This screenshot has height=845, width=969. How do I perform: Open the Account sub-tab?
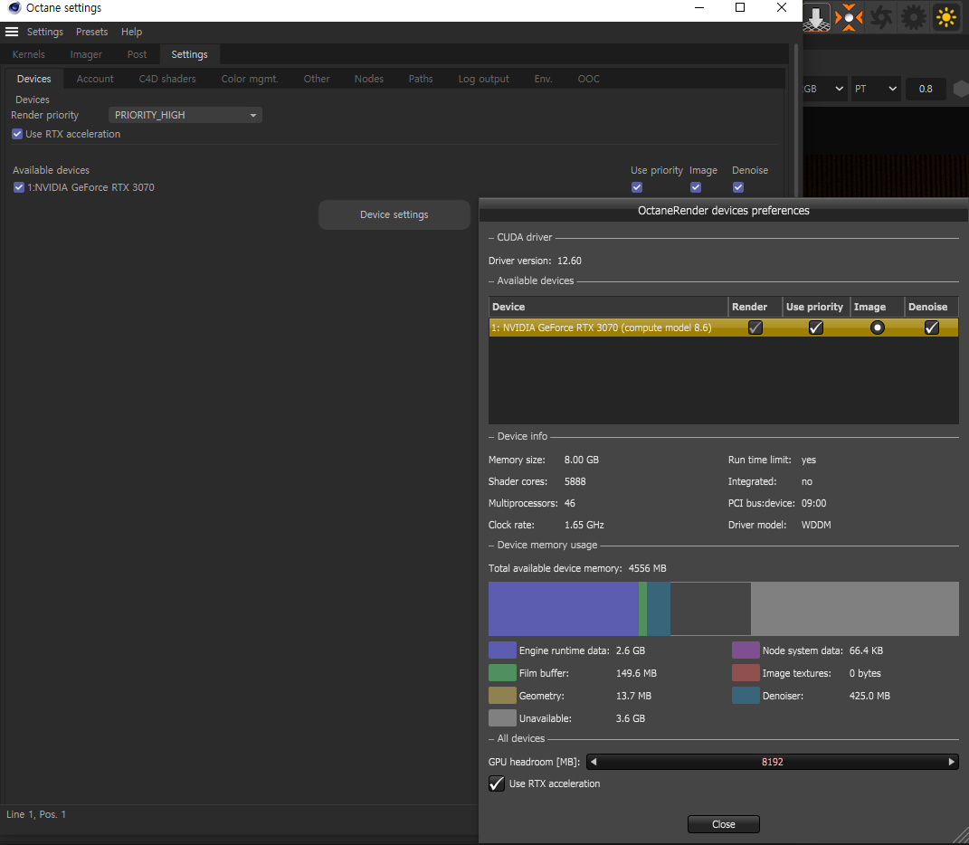[x=95, y=79]
